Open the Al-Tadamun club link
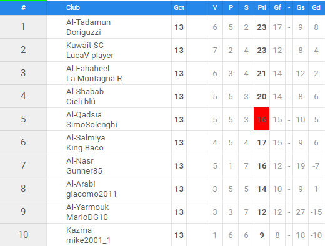The width and height of the screenshot is (325, 246). point(88,22)
